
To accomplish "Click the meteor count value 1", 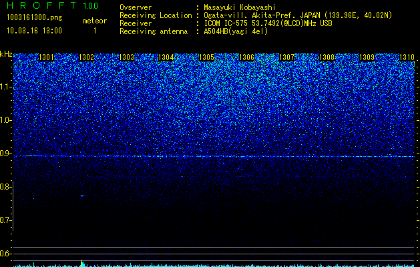I will (x=95, y=31).
